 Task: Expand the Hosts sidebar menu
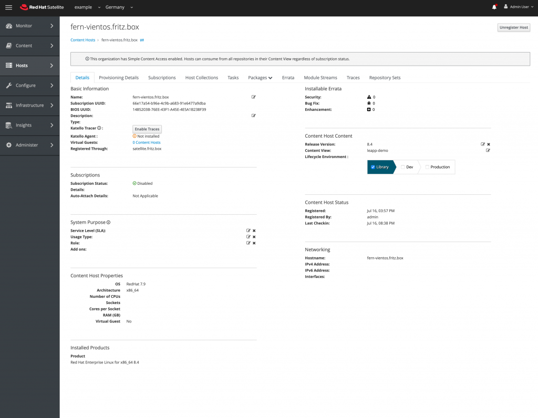(x=52, y=66)
